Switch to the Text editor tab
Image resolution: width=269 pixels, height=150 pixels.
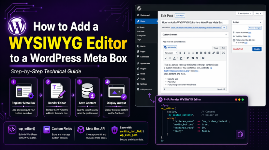[x=223, y=48]
